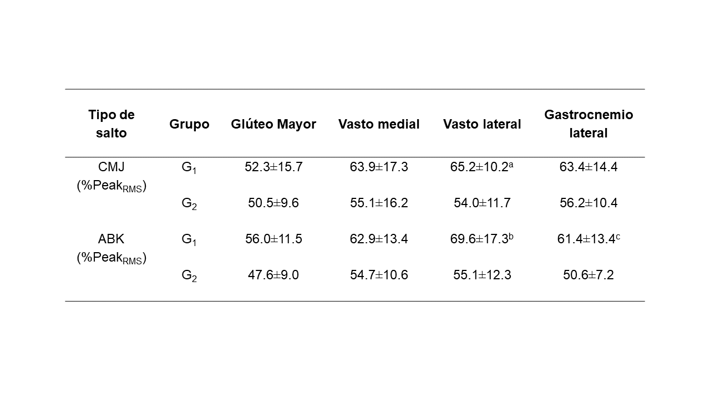Image resolution: width=710 pixels, height=399 pixels.
Task: Click the value 69.6±17.3 with superscript b
Action: 482,239
